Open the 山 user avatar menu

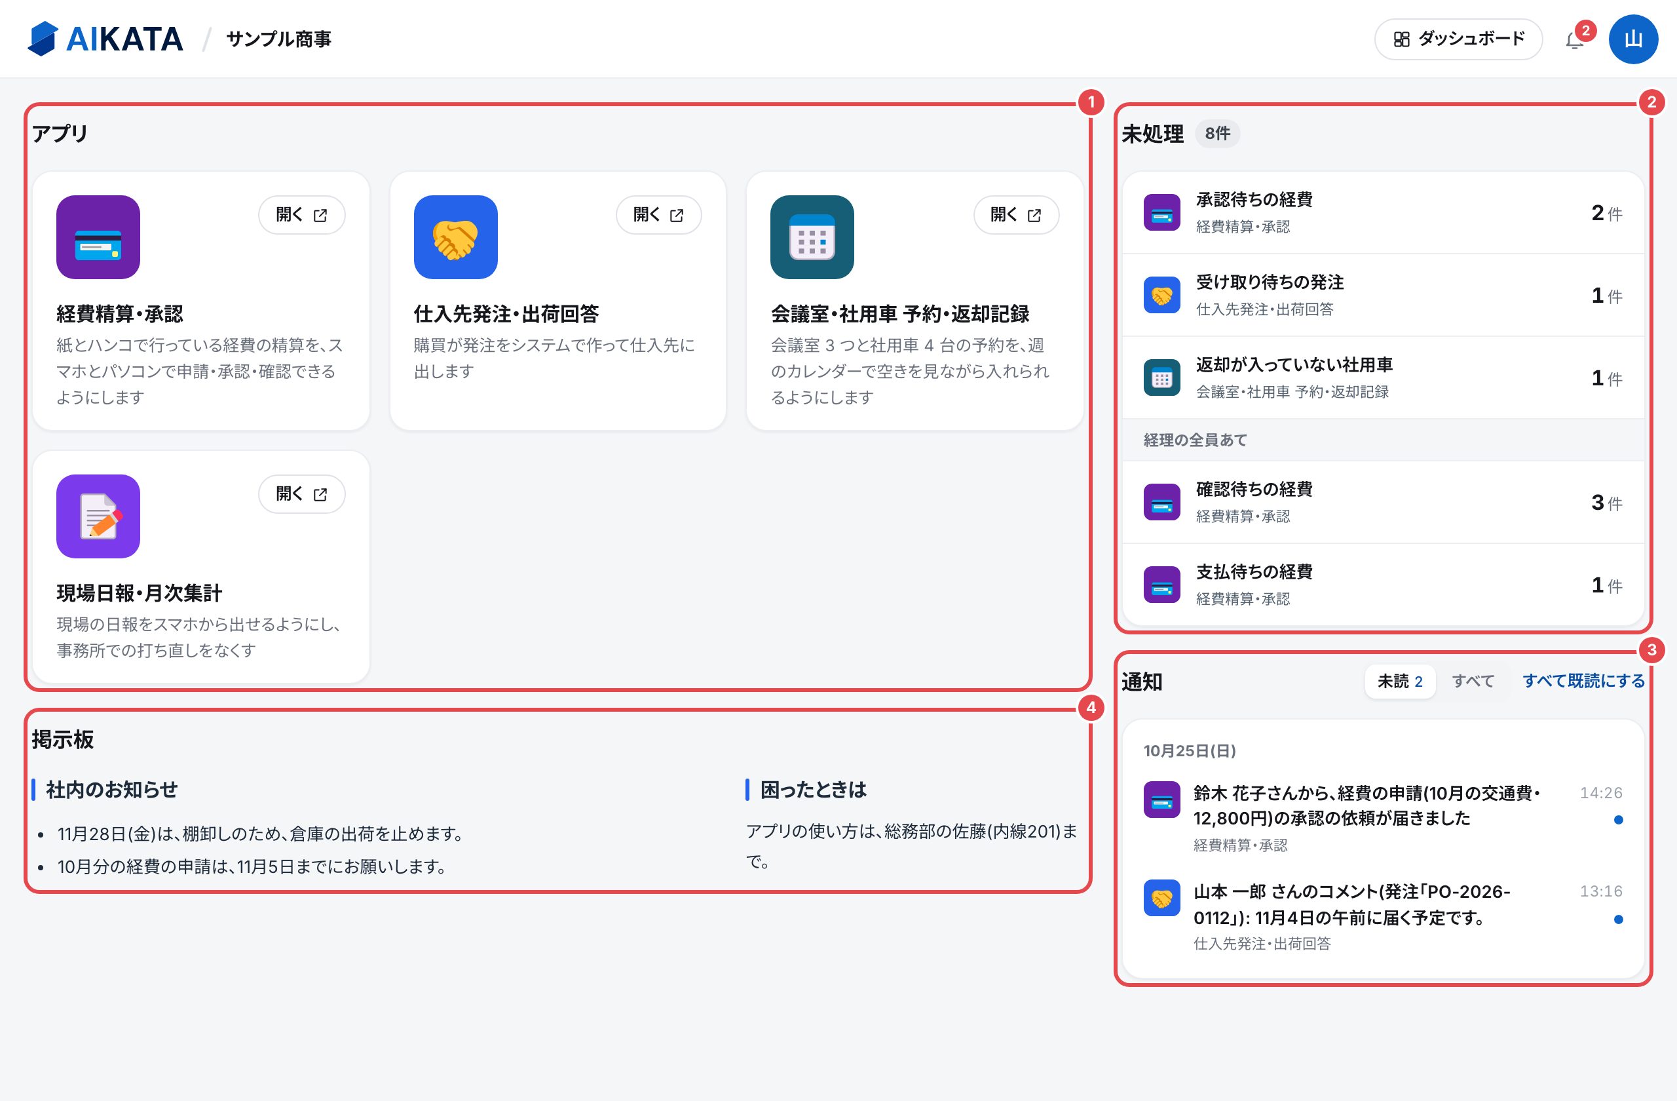point(1632,39)
